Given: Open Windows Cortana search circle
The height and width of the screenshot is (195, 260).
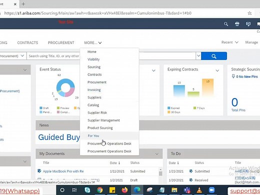Looking at the screenshot, I should pyautogui.click(x=62, y=190).
